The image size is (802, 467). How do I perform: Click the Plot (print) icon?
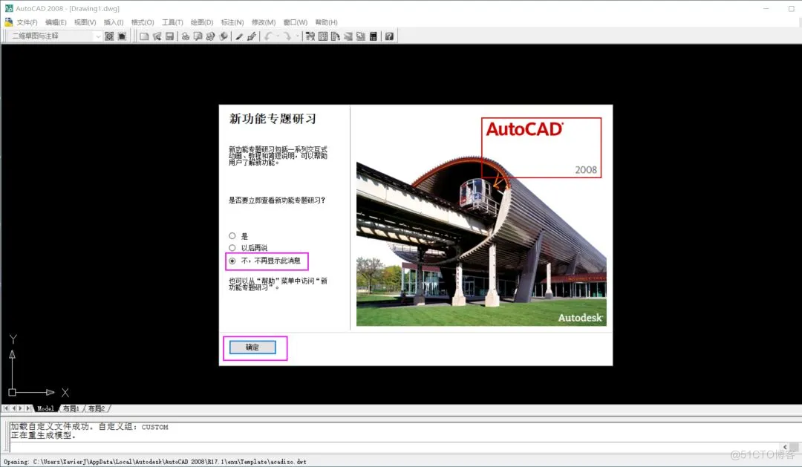click(185, 36)
